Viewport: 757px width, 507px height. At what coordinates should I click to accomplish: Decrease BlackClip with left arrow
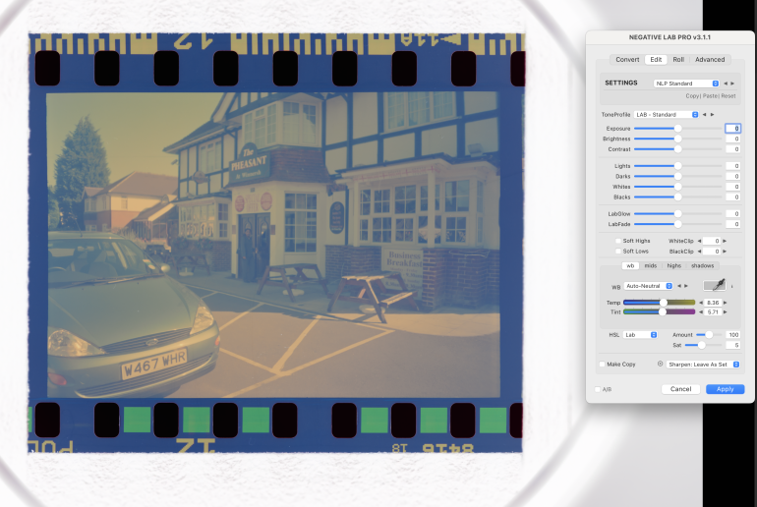pyautogui.click(x=699, y=252)
